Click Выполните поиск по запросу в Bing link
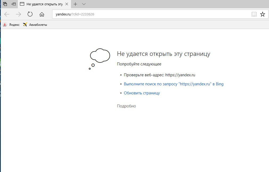The height and width of the screenshot is (172, 269). click(x=174, y=84)
